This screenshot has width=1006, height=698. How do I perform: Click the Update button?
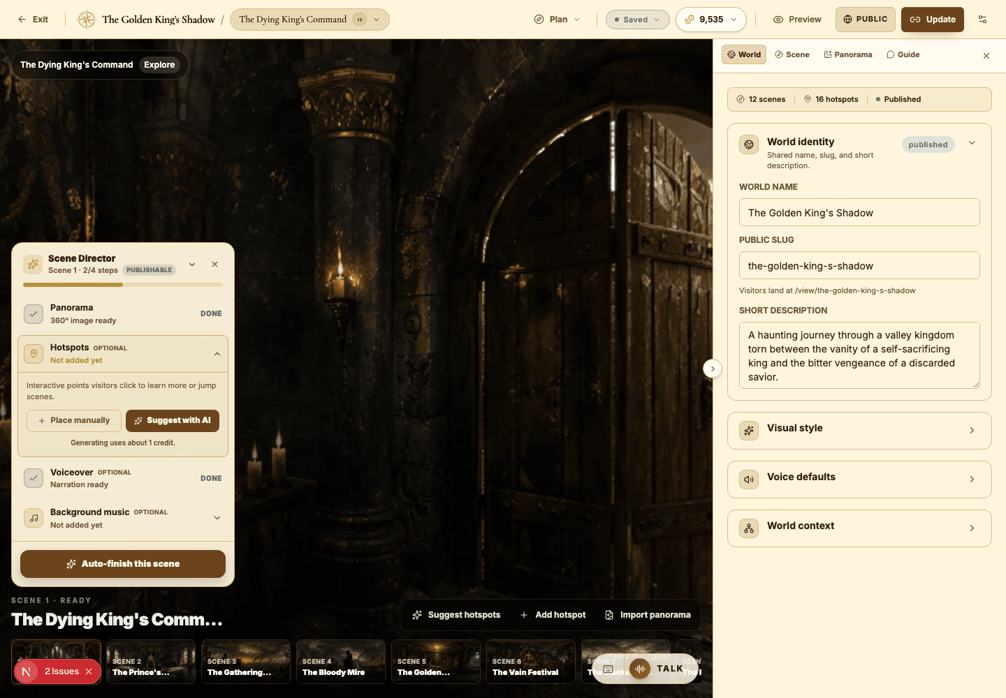[x=933, y=20]
